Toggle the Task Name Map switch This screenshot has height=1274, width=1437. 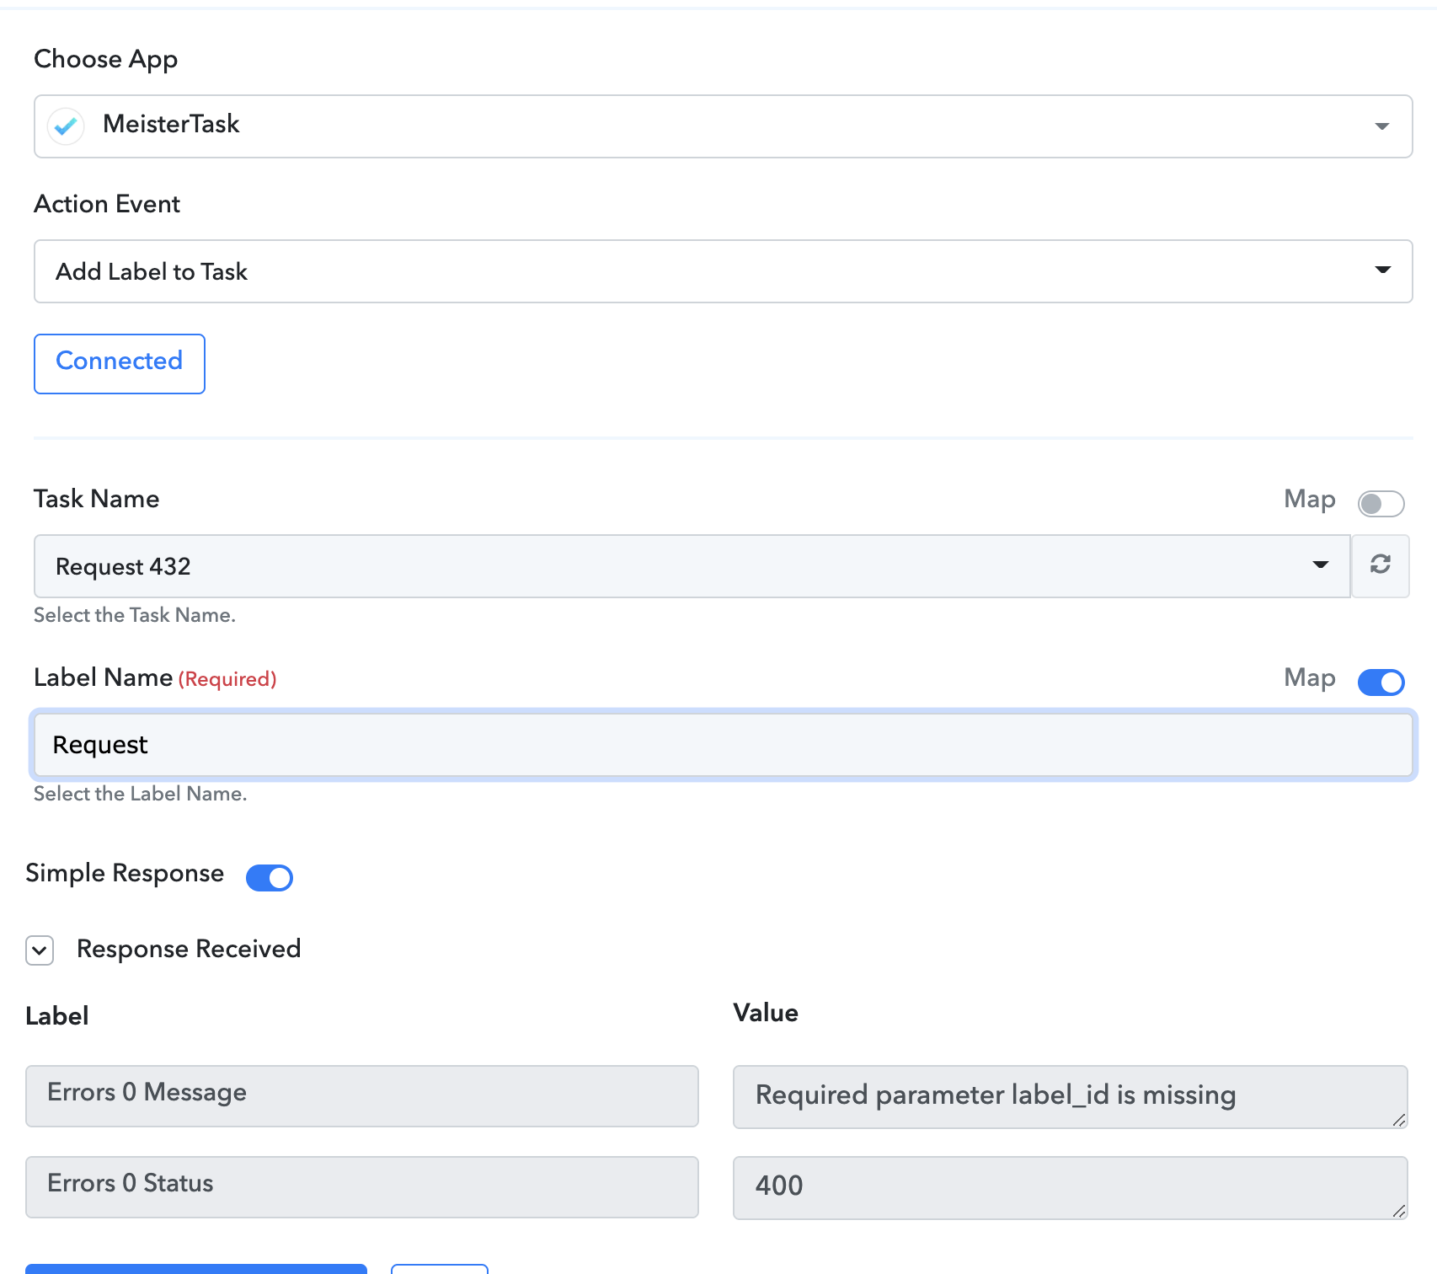1381,503
